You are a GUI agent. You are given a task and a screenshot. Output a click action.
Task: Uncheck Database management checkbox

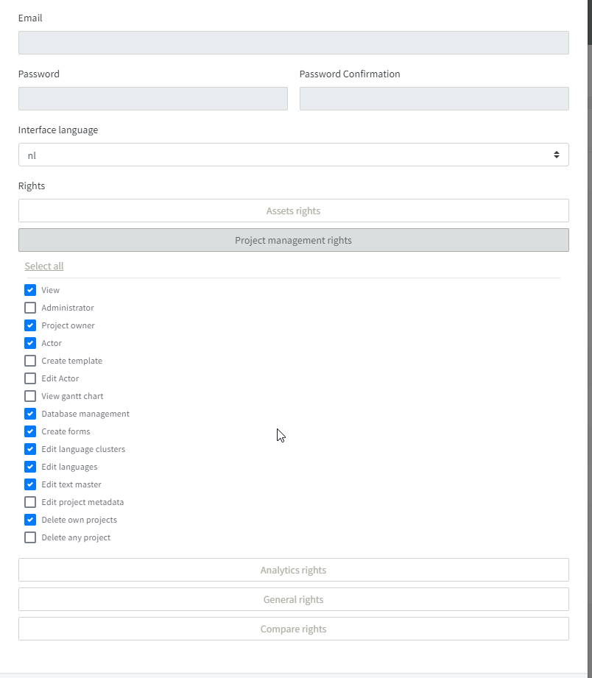coord(30,414)
